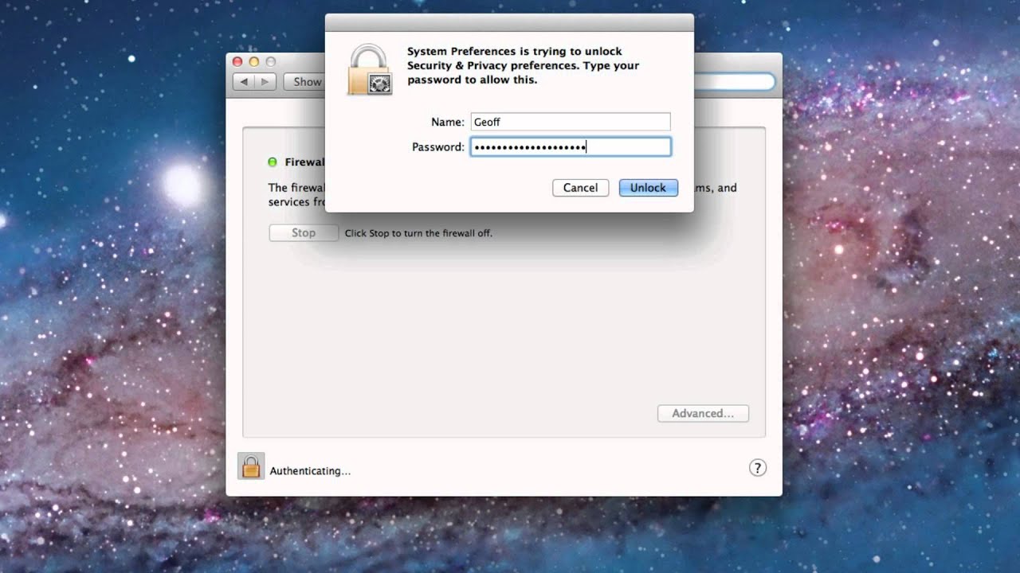Click the "Password:" label in the dialog
This screenshot has height=573, width=1020.
pos(438,146)
